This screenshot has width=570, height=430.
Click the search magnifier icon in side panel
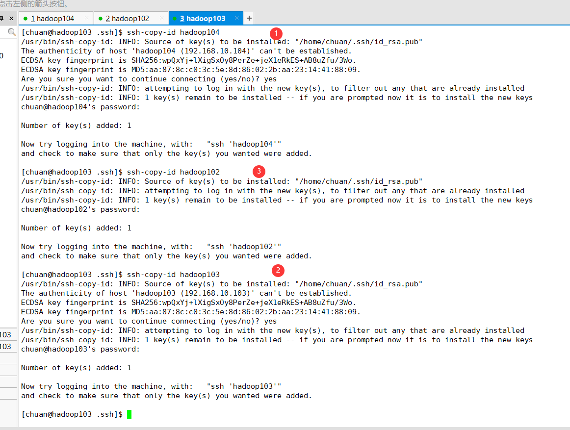[x=12, y=32]
